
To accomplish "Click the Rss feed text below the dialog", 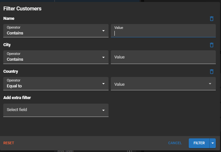I will coord(66,151).
